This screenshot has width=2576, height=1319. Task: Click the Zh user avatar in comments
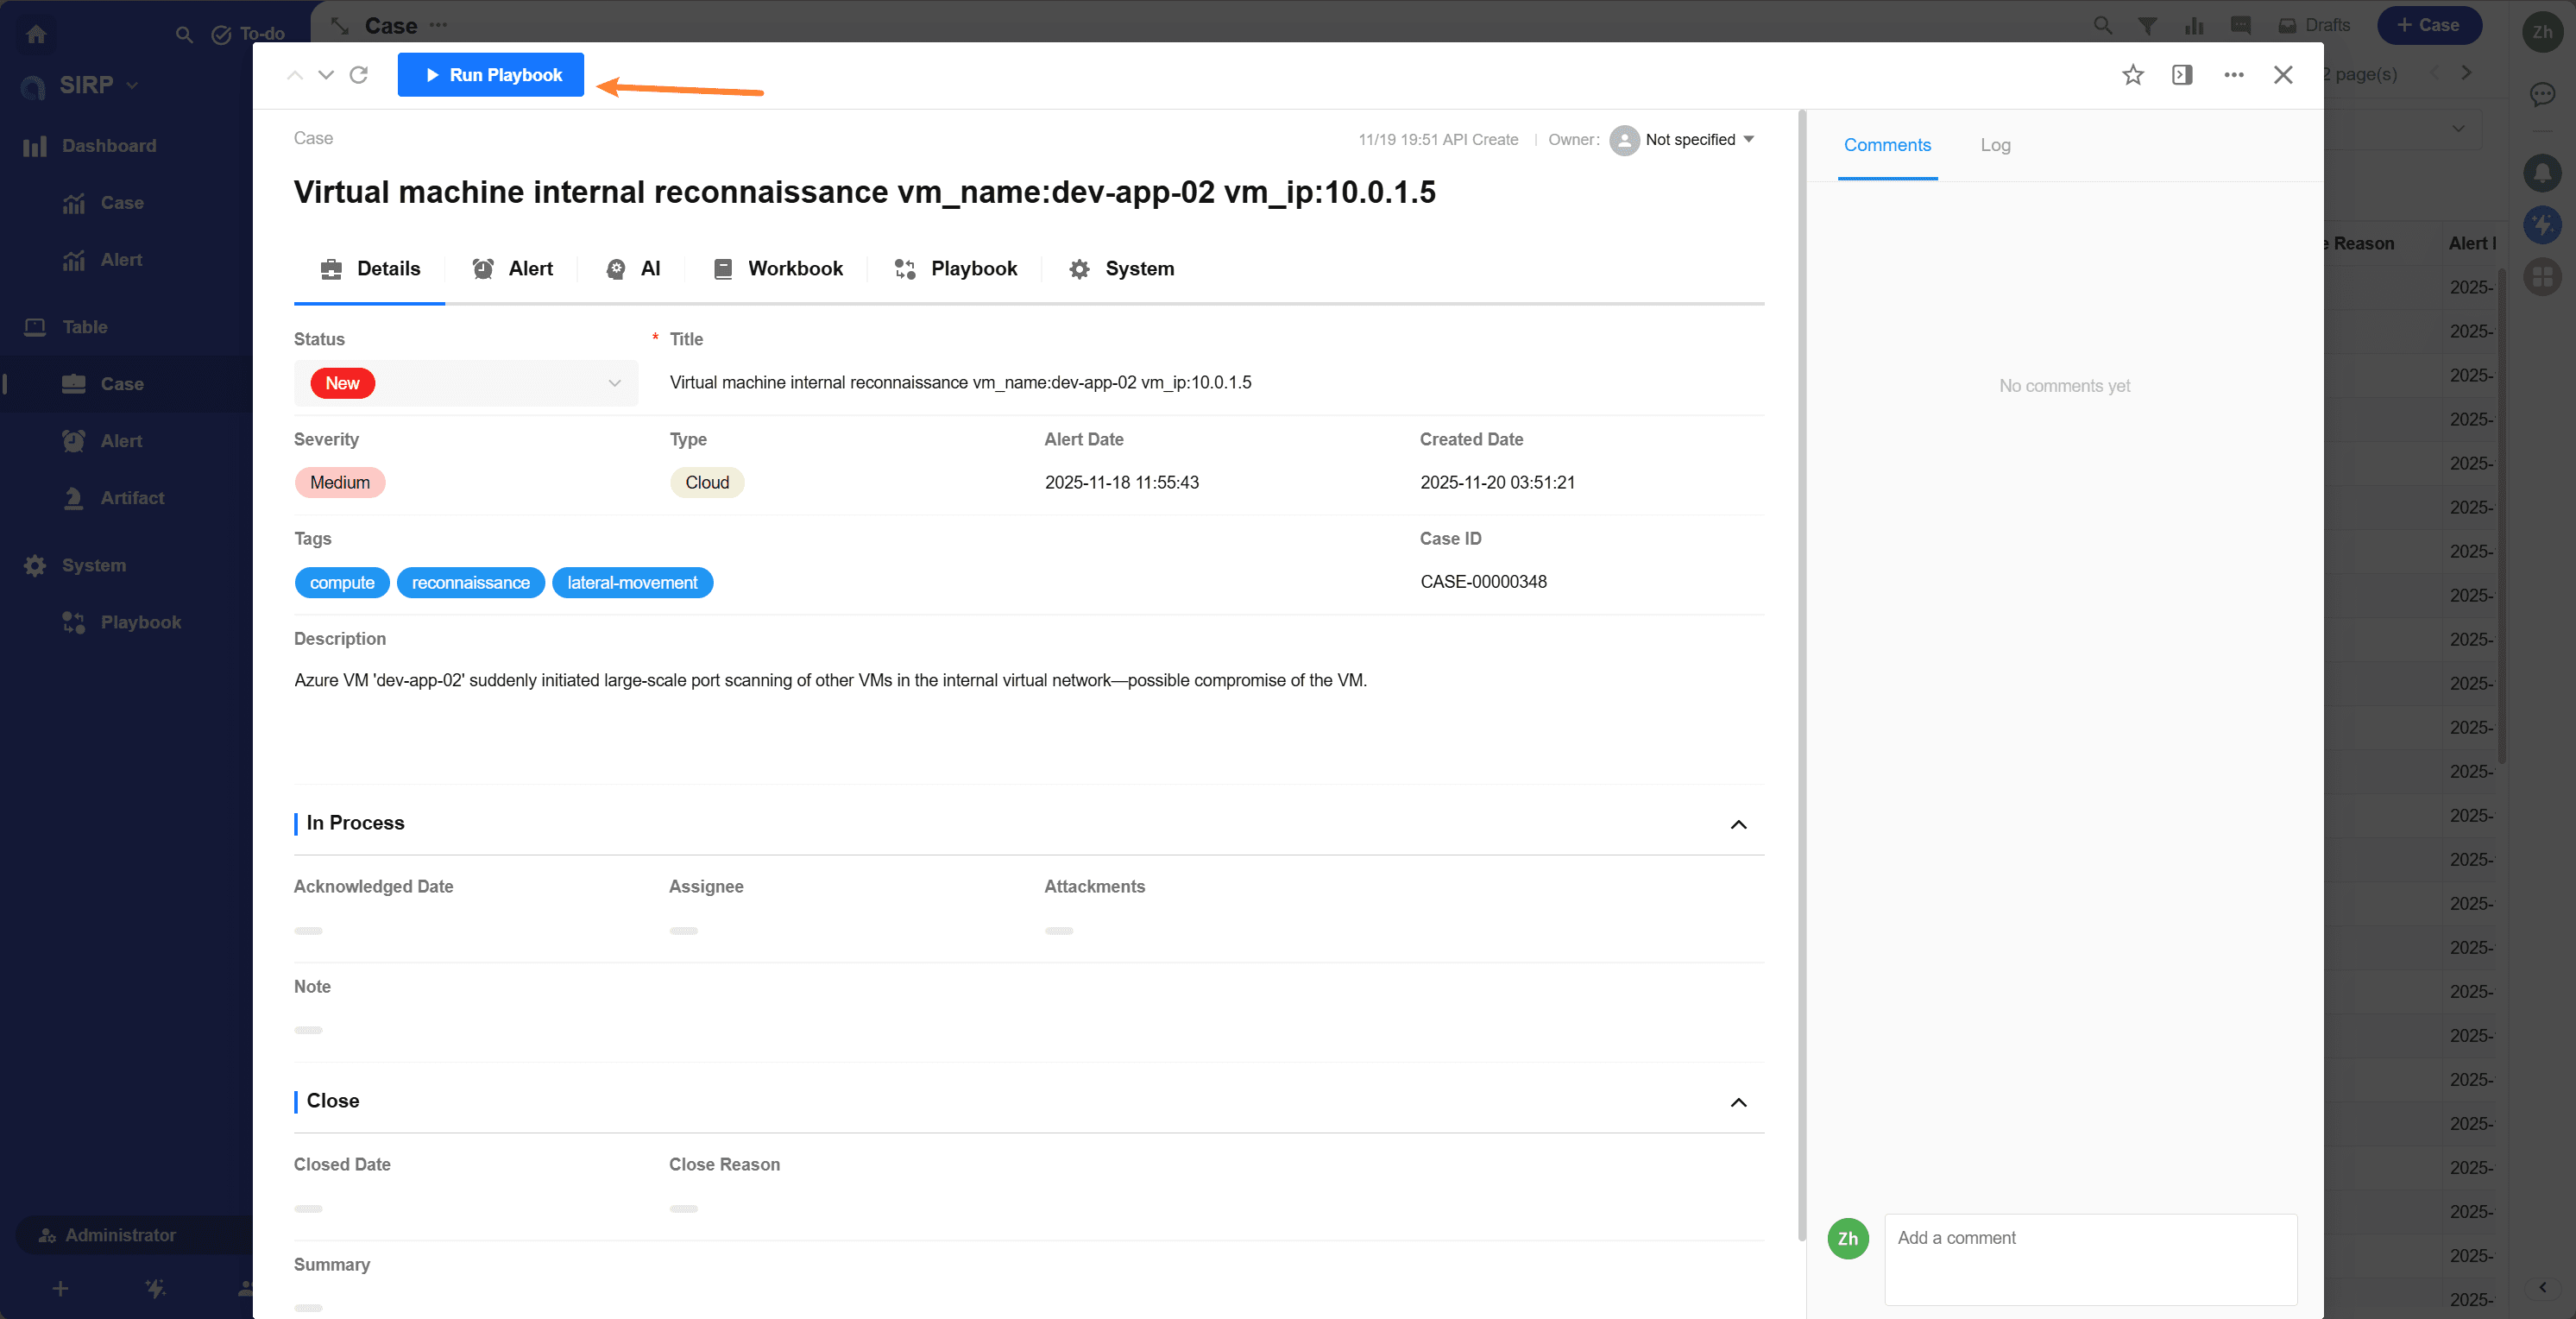(x=1847, y=1238)
